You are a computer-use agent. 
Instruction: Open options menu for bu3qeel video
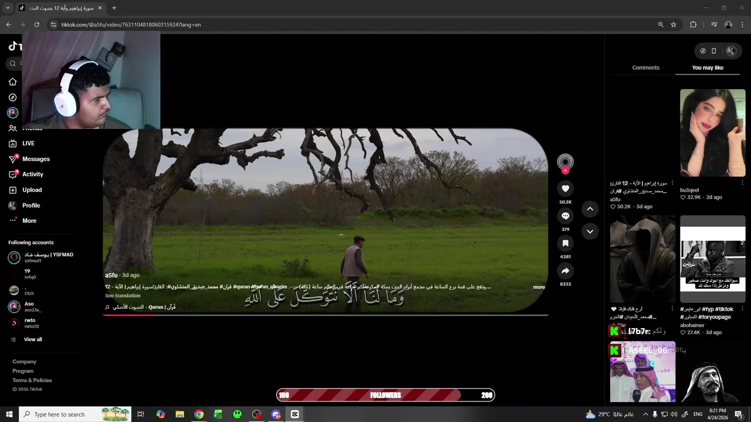pos(742,183)
